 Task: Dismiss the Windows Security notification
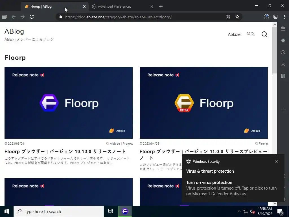[277, 161]
